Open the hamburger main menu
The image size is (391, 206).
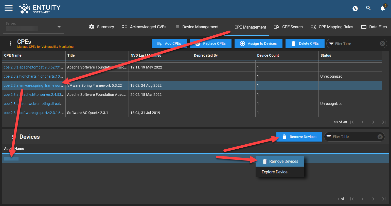point(9,8)
